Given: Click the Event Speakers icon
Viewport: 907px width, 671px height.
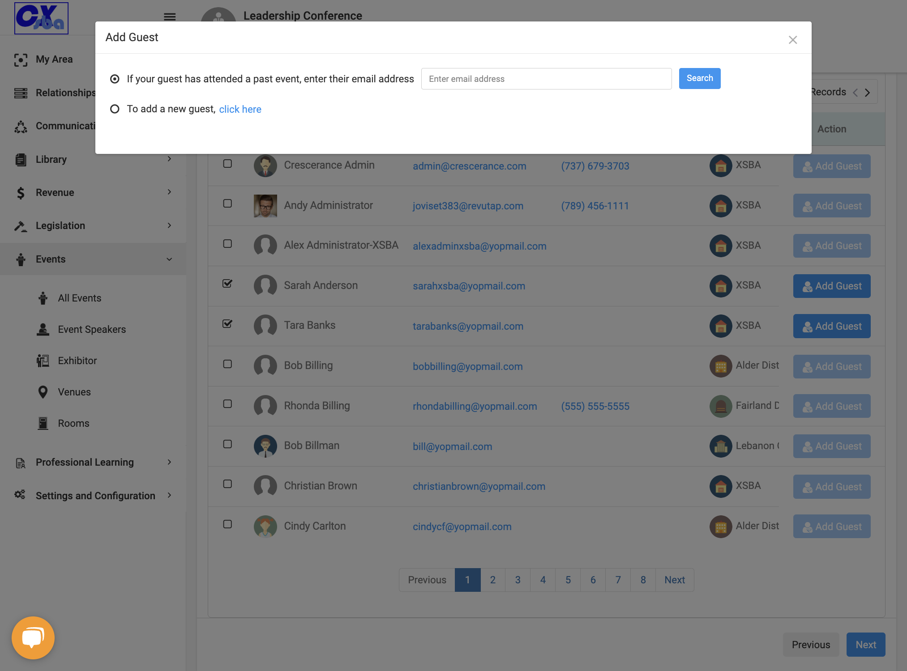Looking at the screenshot, I should coord(43,330).
